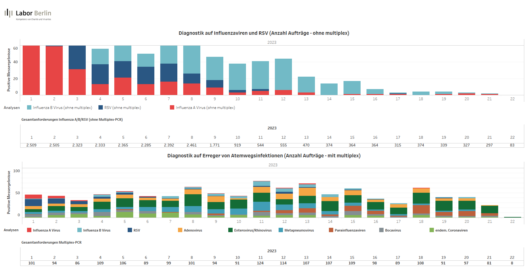Click the title Diagnostik auf Influenzaviren und RSV
The height and width of the screenshot is (270, 528).
(x=264, y=33)
